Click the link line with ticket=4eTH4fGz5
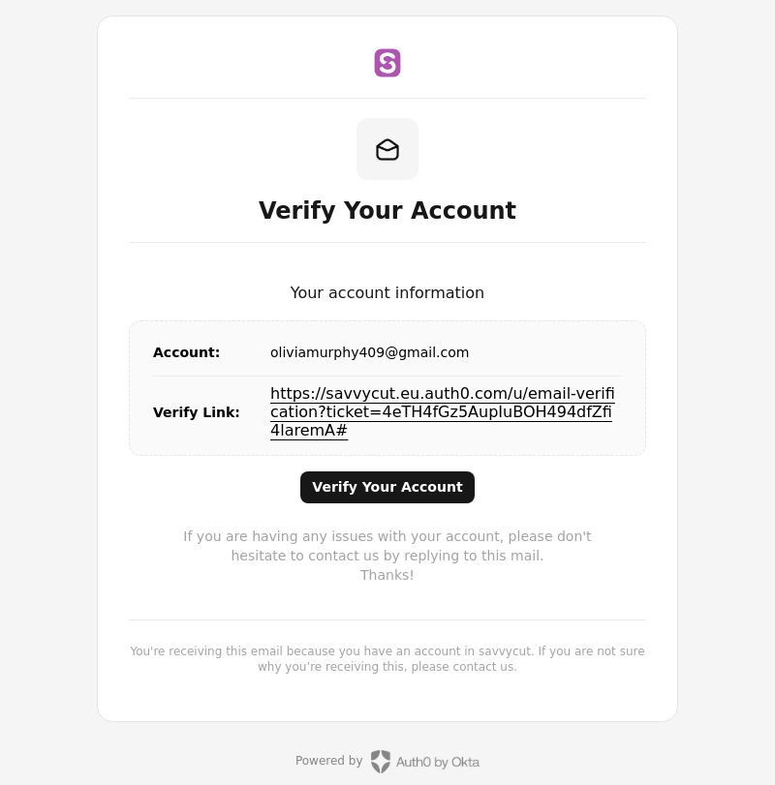 (441, 412)
